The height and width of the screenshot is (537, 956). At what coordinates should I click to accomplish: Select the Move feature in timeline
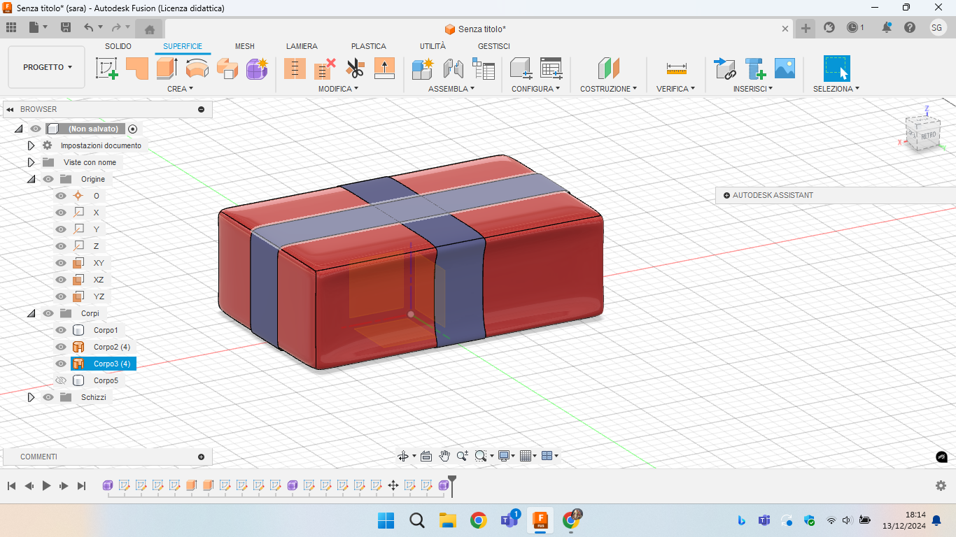[x=393, y=485]
